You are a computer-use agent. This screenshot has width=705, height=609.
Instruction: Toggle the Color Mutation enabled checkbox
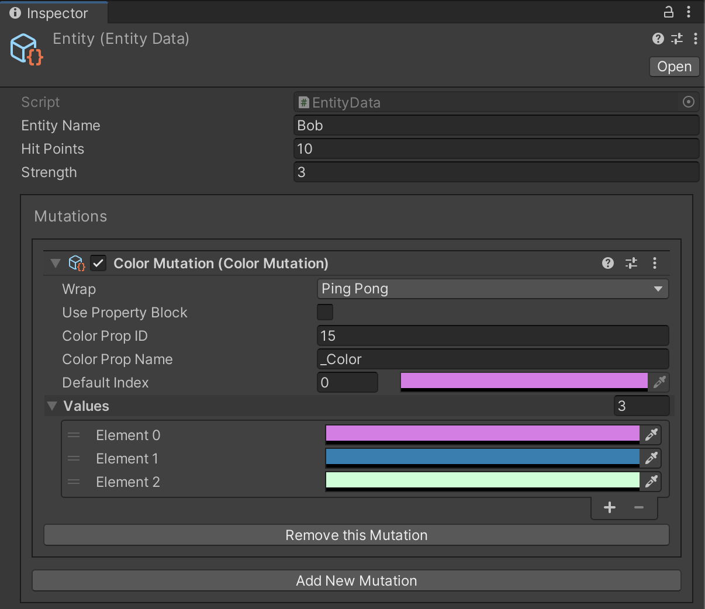[x=98, y=263]
